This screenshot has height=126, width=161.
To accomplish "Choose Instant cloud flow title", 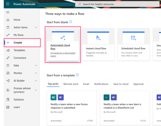I will (96, 48).
